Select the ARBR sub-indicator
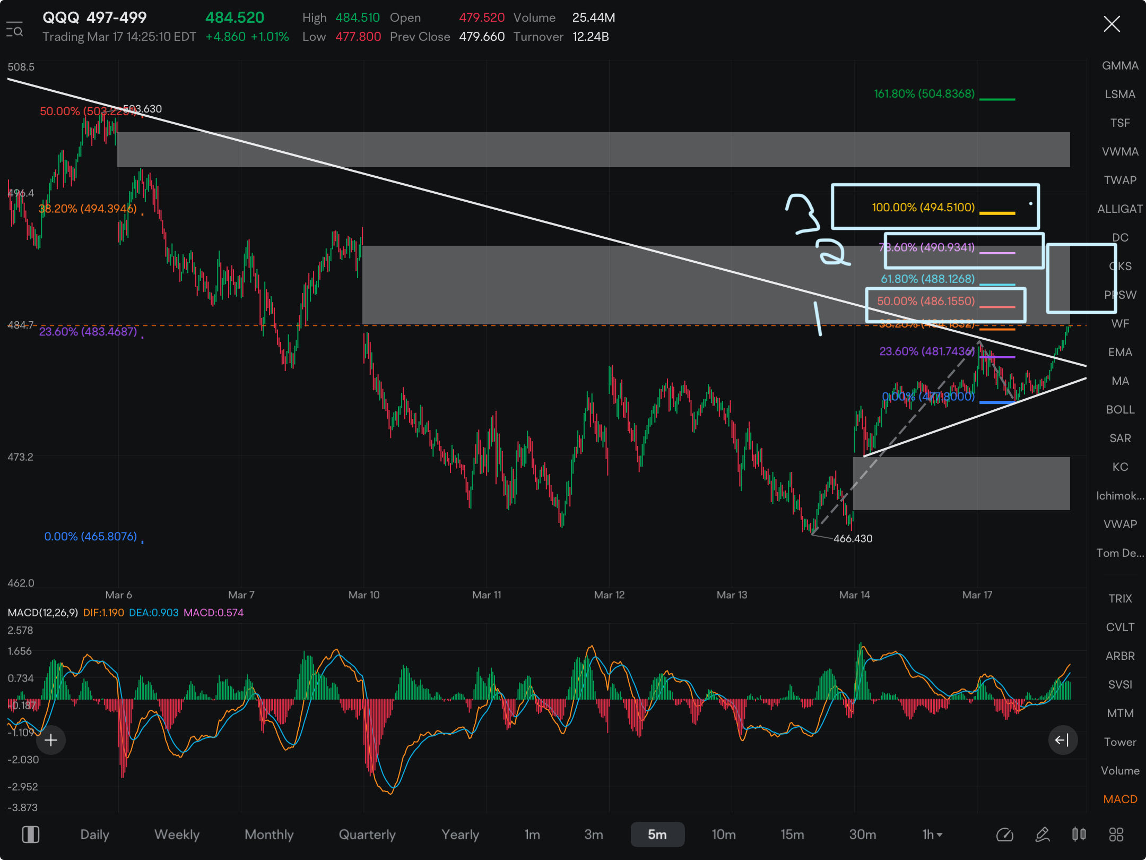 [1120, 656]
